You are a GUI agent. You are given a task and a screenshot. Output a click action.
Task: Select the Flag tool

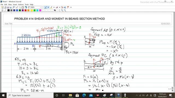pyautogui.click(x=68, y=7)
